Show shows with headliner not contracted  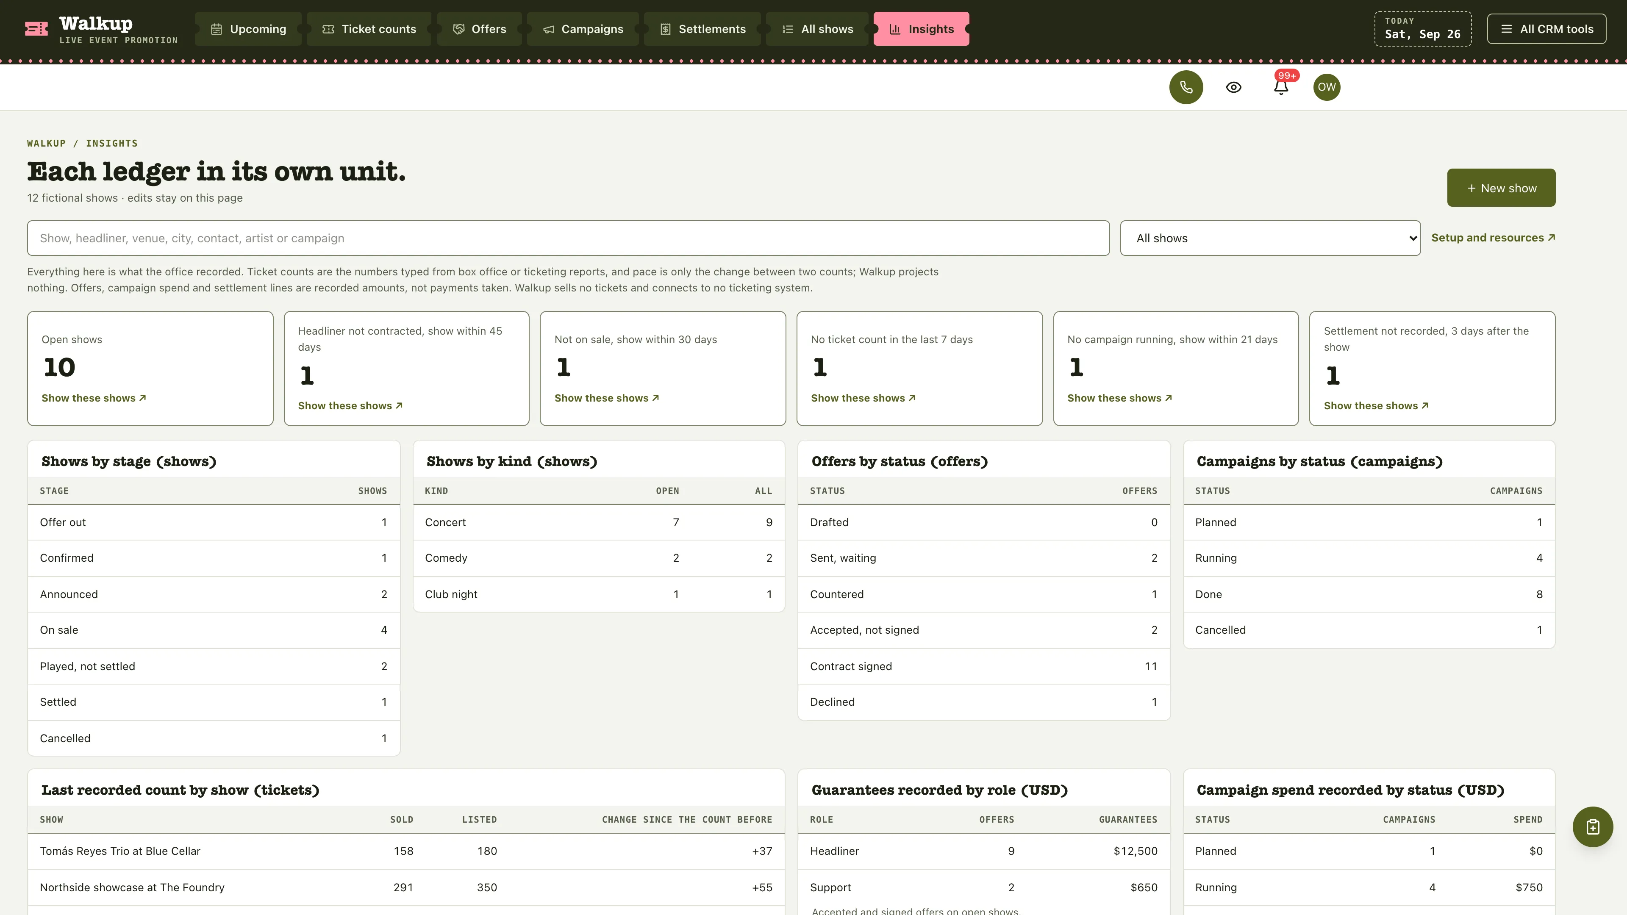[x=350, y=405]
